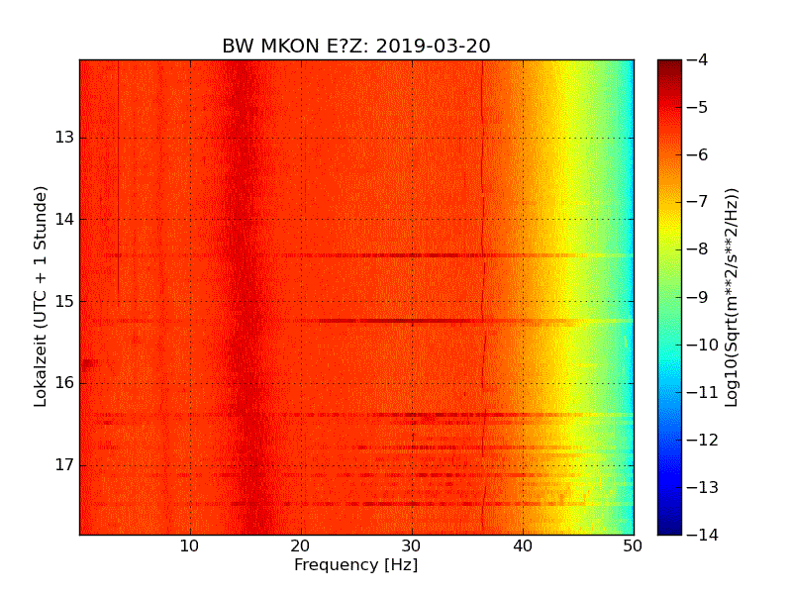Click x-axis tick label '40'
The height and width of the screenshot is (594, 792).
pos(523,546)
